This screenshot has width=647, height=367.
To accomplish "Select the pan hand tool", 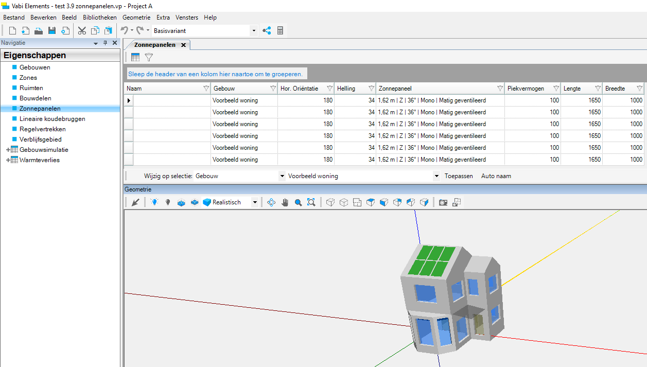I will (285, 203).
